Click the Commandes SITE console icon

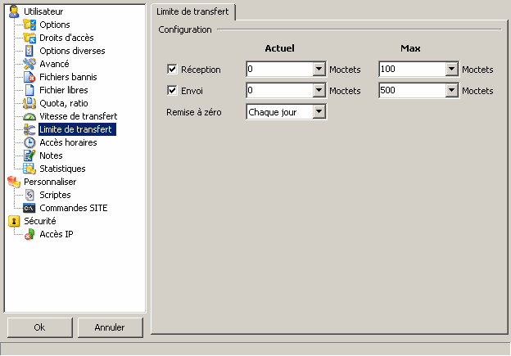tap(30, 208)
